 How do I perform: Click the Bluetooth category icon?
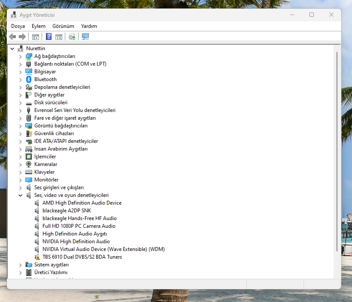point(29,79)
